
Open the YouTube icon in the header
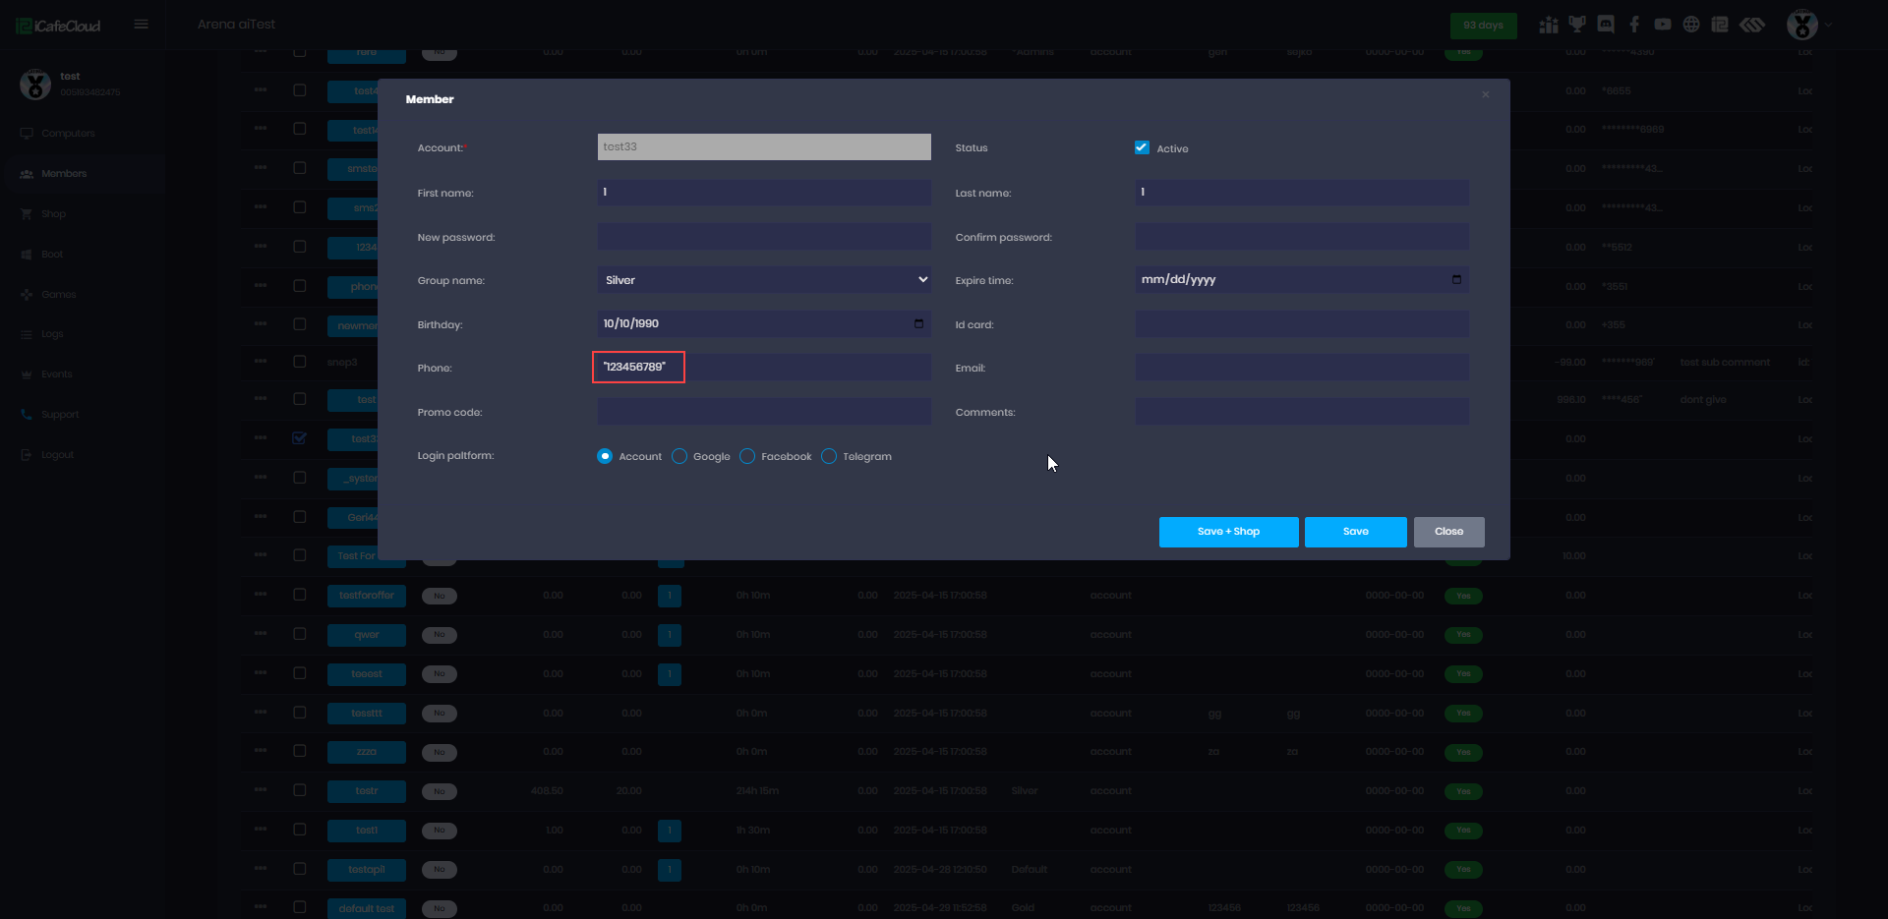tap(1663, 25)
